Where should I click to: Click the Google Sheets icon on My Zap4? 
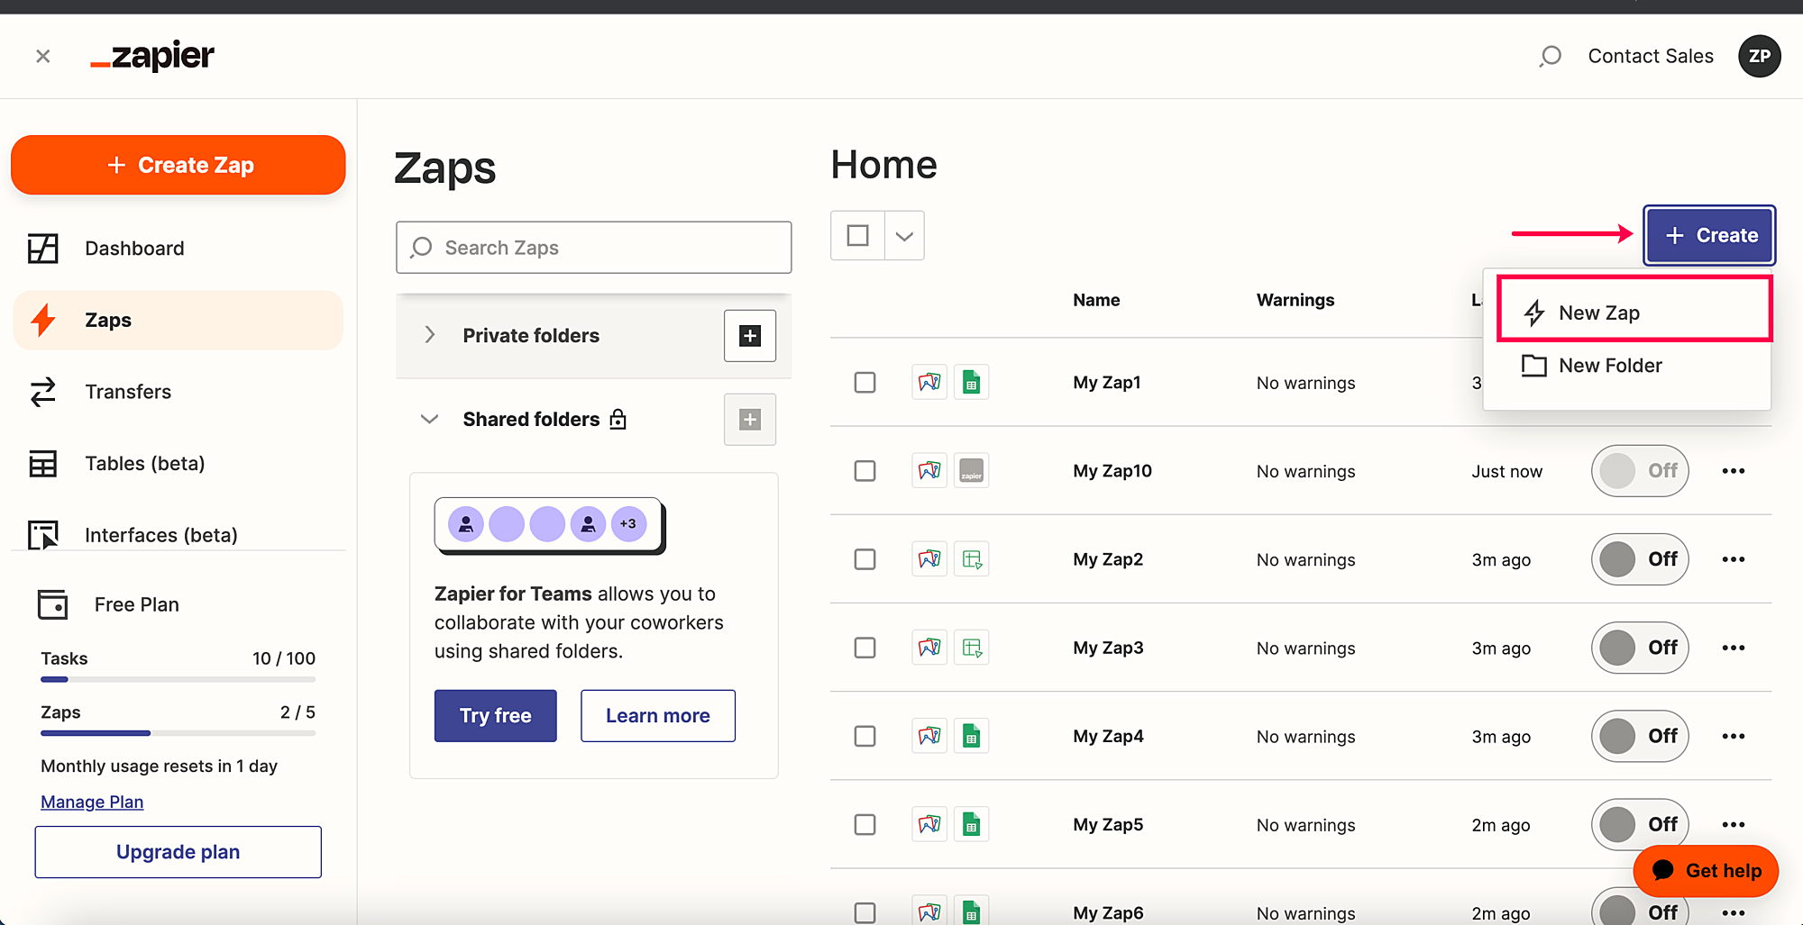pyautogui.click(x=971, y=736)
